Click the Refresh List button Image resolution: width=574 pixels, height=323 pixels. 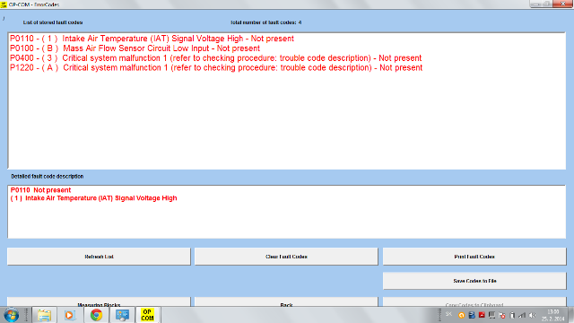99,257
